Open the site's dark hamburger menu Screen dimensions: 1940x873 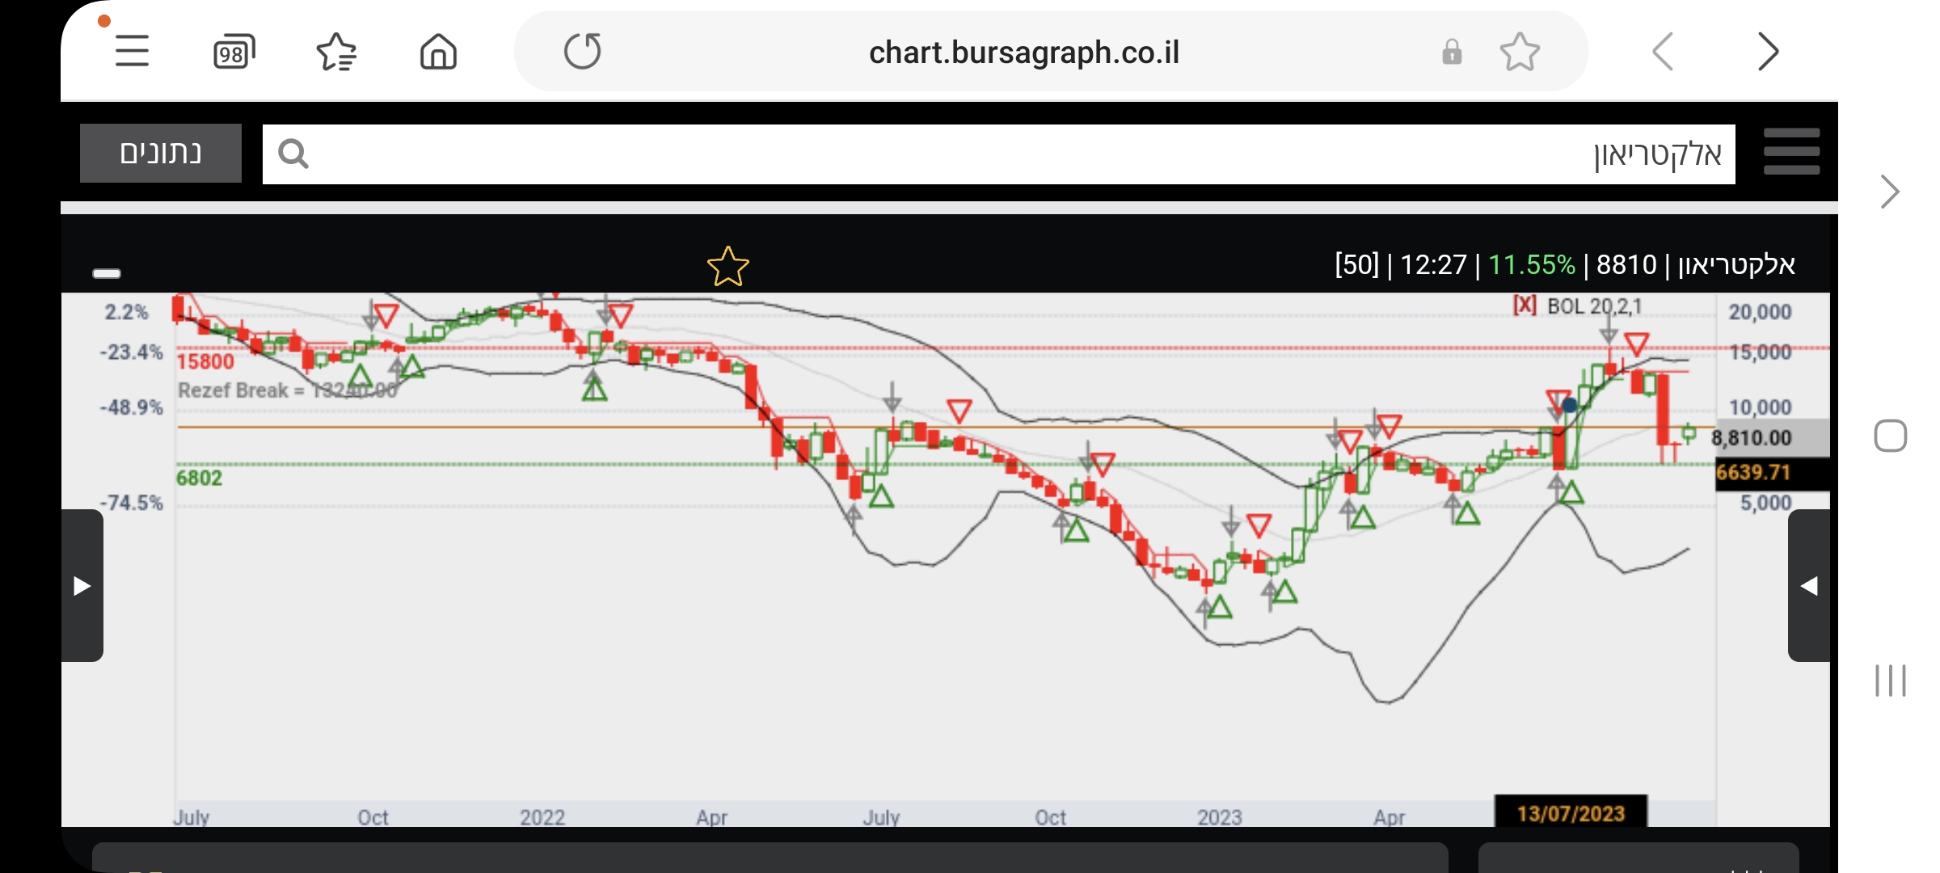1791,152
